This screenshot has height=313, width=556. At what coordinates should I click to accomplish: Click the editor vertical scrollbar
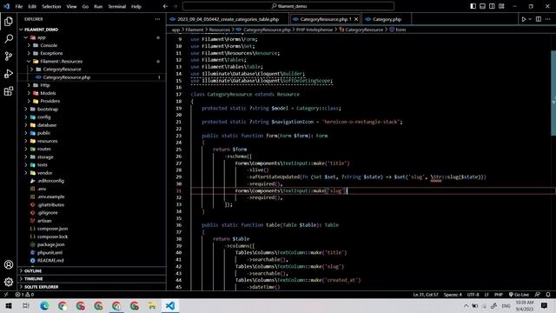click(x=553, y=93)
